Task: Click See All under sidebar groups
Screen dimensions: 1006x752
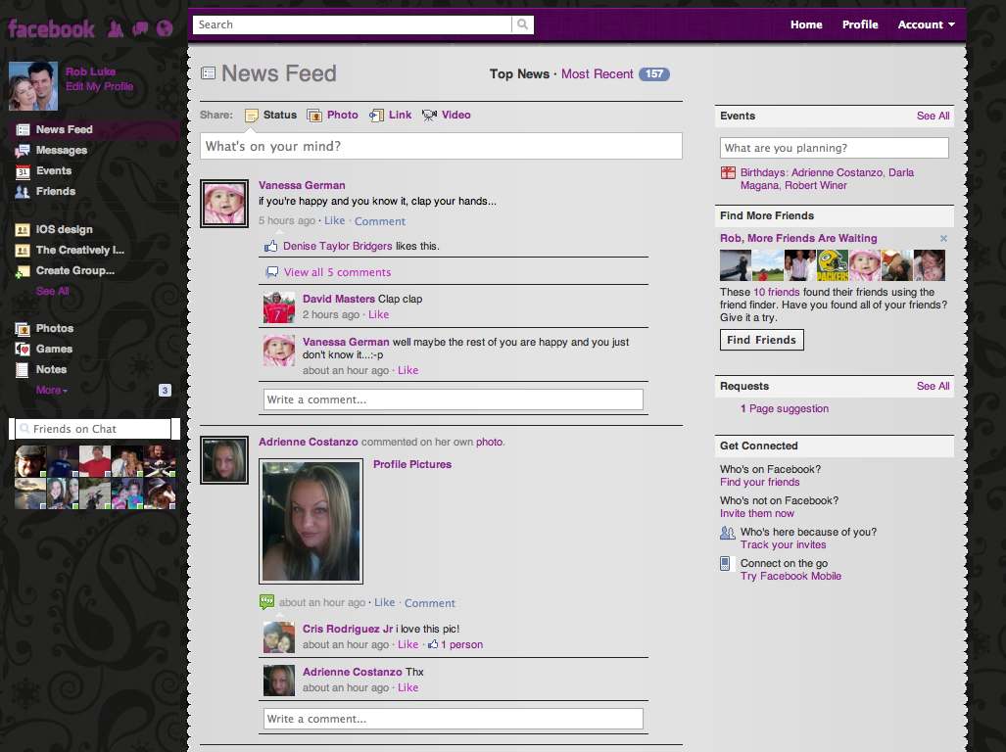Action: (x=52, y=291)
